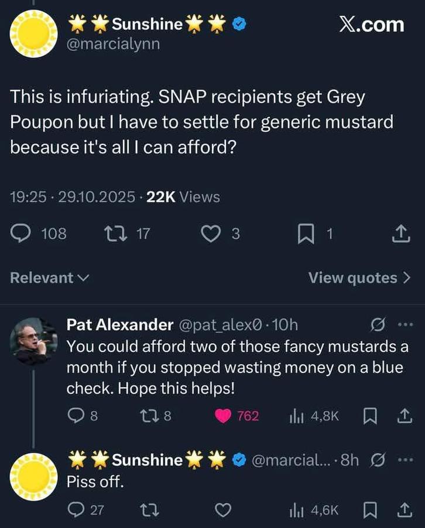425x528 pixels.
Task: Repost Pat Alexander's reply
Action: 149,416
